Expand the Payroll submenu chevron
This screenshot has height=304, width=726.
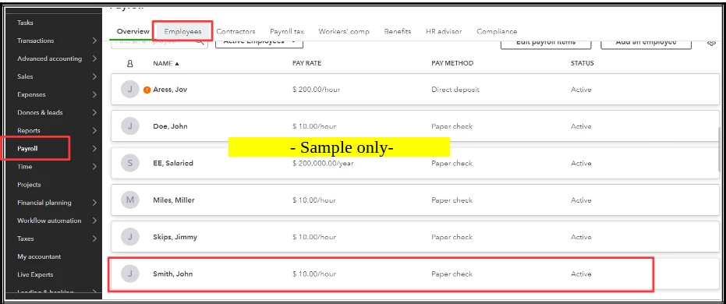point(94,149)
